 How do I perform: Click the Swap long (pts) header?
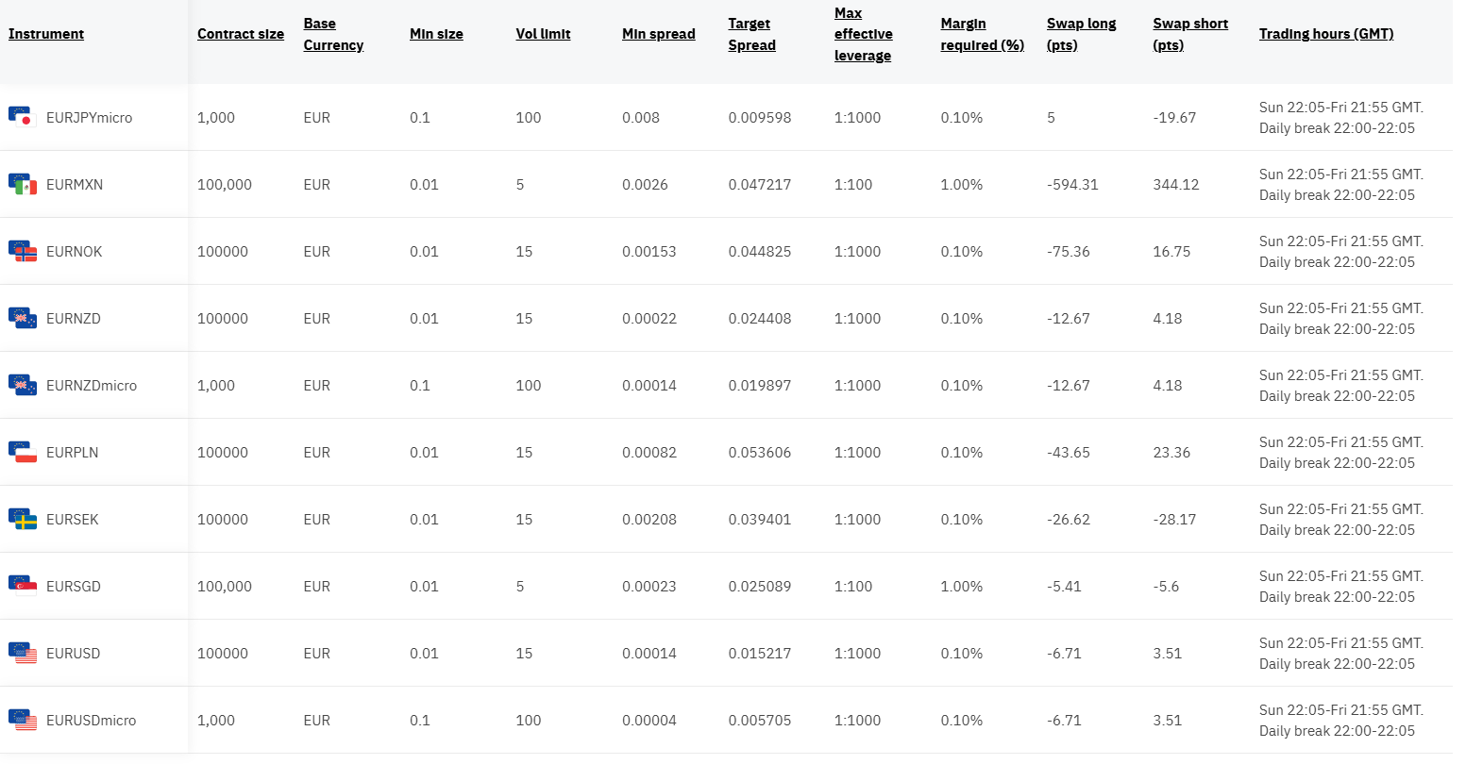[x=1081, y=34]
